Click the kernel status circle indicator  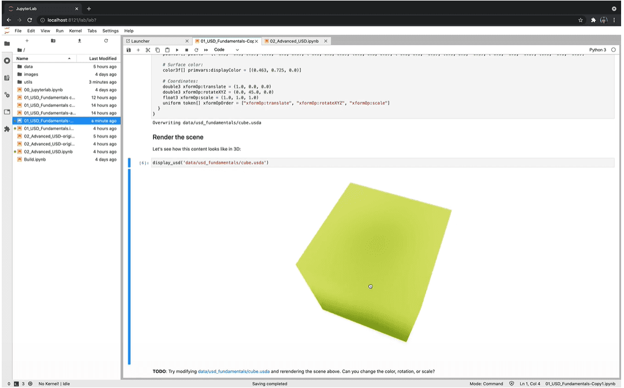(613, 50)
